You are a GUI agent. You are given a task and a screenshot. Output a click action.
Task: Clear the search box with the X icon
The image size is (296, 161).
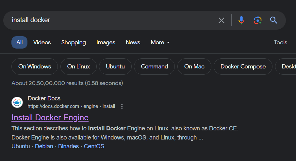(x=222, y=20)
